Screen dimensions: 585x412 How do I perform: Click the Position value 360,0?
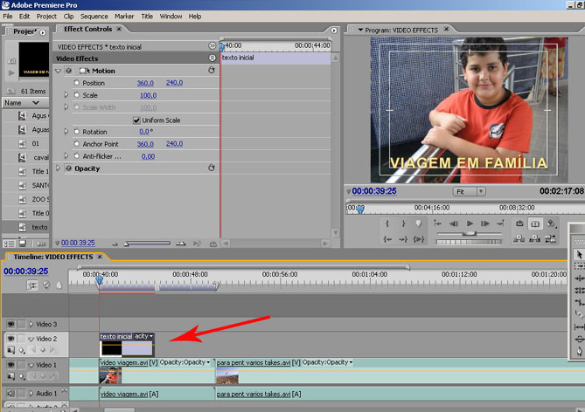tap(145, 83)
